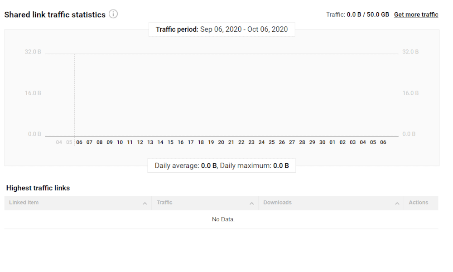Select day 20 on the chart axis
Viewport: 453px width, 272px height.
point(221,142)
